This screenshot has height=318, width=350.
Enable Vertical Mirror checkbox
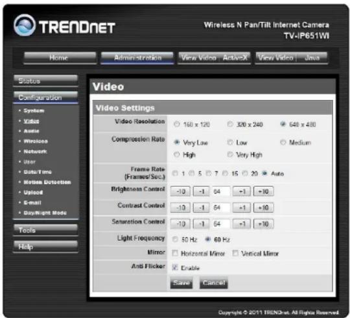pos(235,253)
